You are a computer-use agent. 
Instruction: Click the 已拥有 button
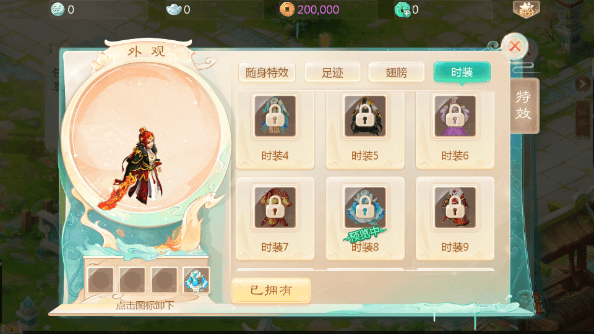(x=271, y=291)
